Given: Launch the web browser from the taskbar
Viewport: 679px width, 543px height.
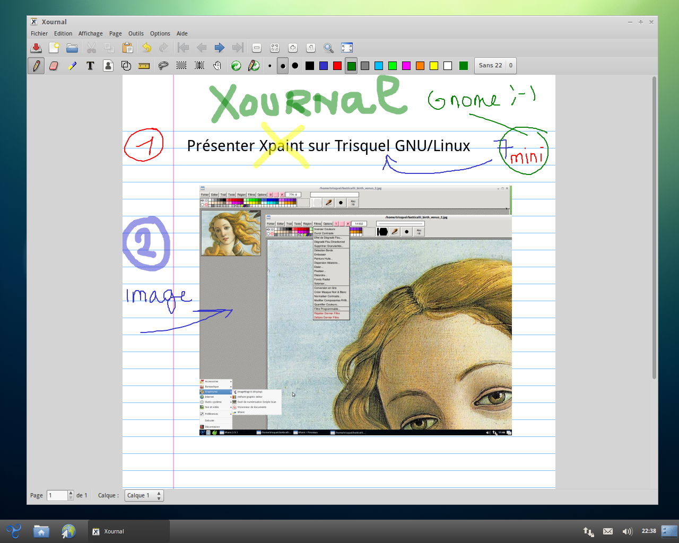Looking at the screenshot, I should pyautogui.click(x=68, y=531).
